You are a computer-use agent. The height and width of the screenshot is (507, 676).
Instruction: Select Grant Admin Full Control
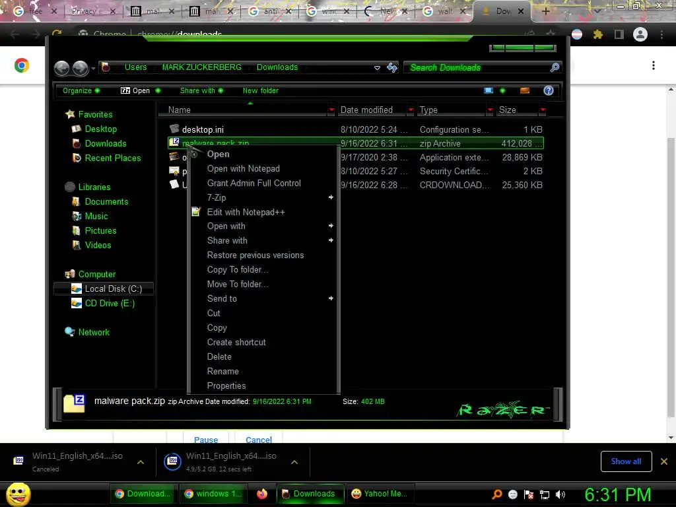click(x=254, y=183)
